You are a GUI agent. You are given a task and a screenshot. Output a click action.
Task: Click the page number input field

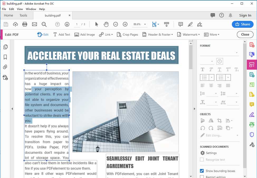(77, 25)
